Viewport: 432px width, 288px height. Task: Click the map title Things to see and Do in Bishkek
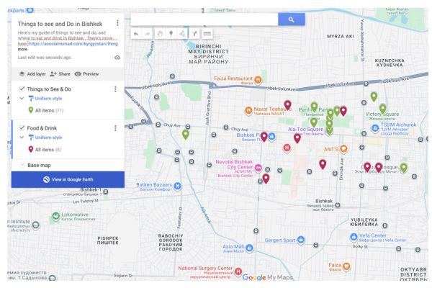tap(60, 24)
